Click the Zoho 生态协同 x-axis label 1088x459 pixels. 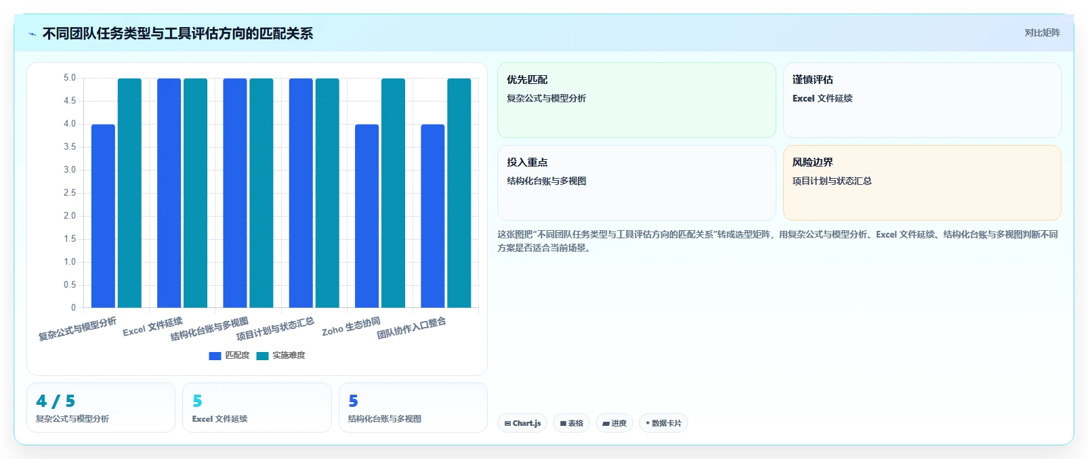coord(351,326)
